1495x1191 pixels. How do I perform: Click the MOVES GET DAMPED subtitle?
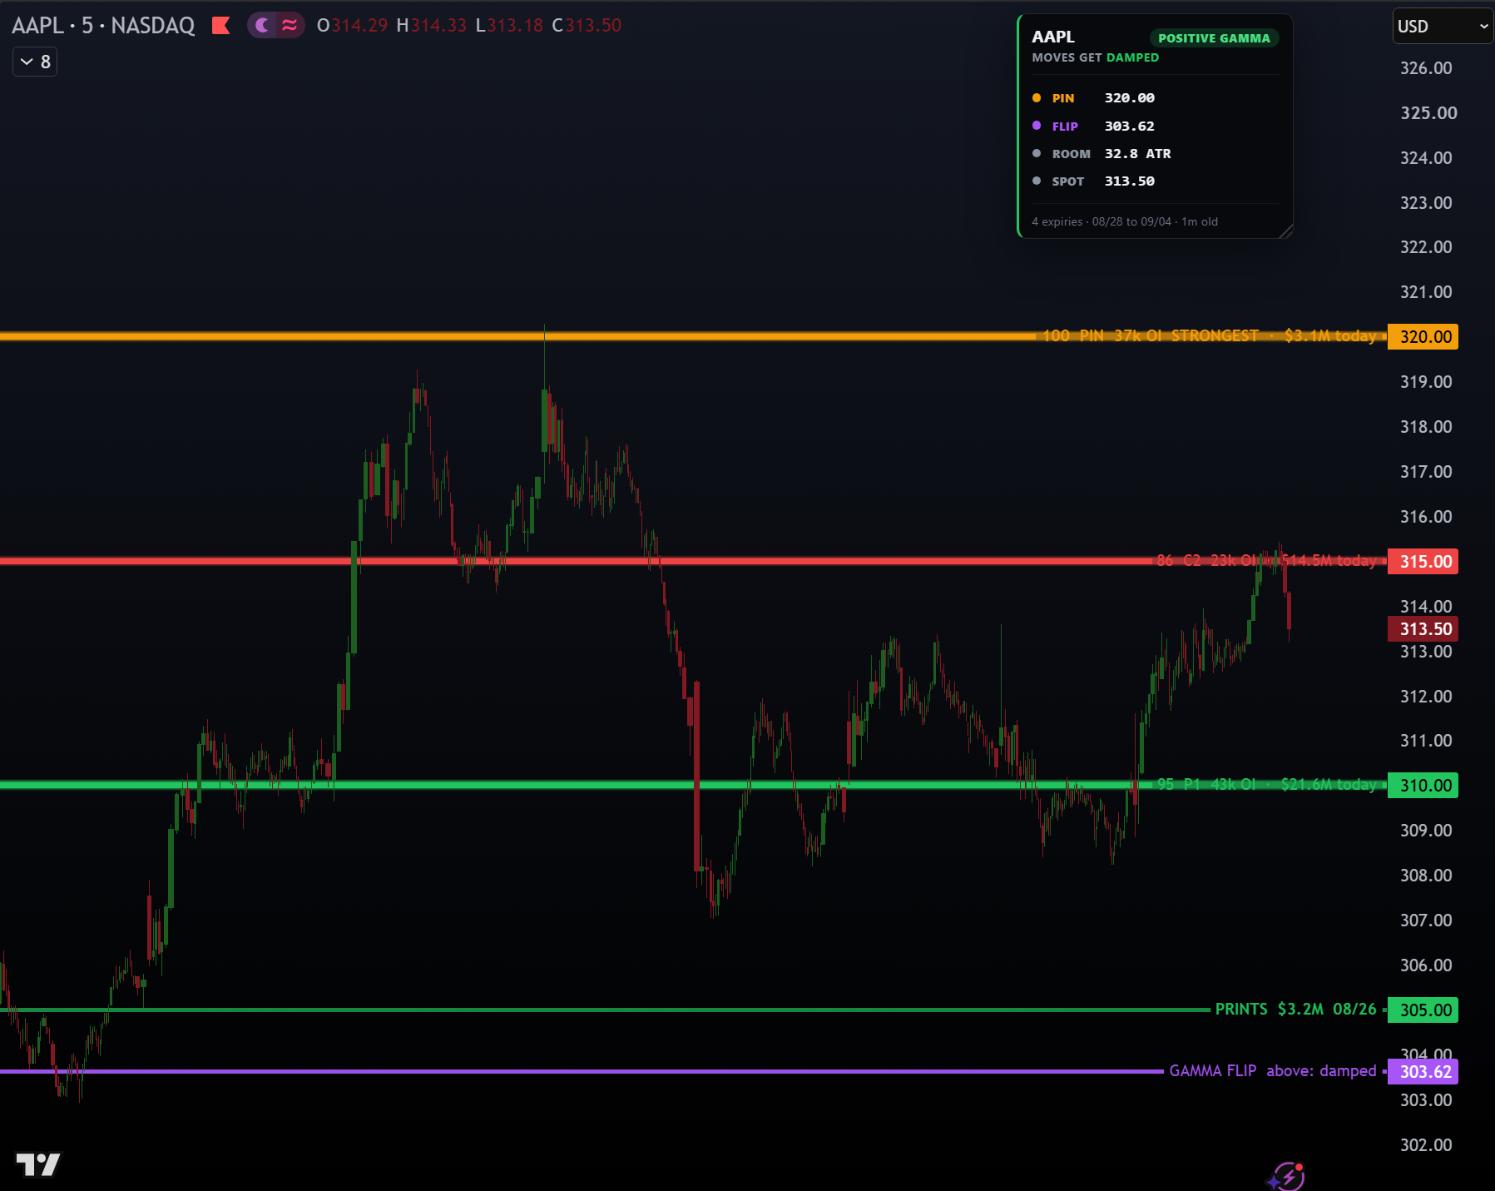[1095, 57]
